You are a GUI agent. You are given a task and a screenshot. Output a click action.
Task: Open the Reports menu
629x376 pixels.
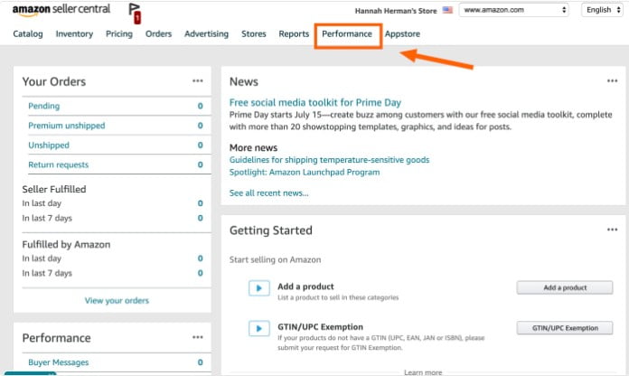click(294, 34)
